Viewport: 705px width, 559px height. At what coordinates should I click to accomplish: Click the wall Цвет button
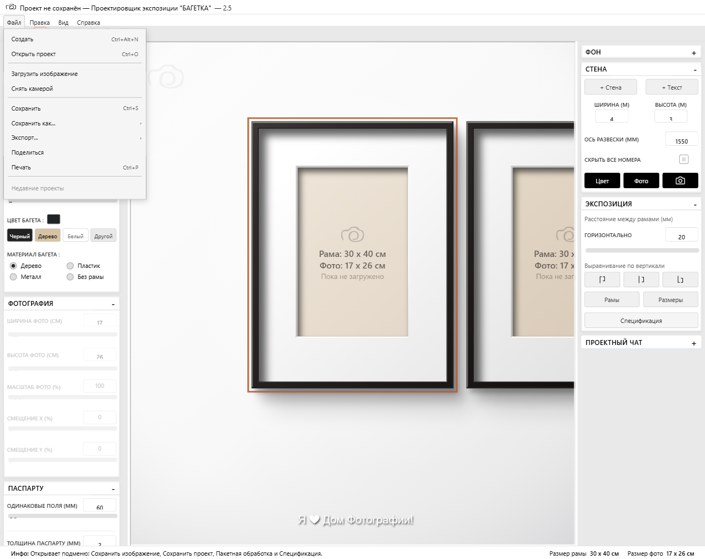point(602,180)
